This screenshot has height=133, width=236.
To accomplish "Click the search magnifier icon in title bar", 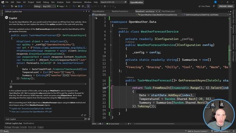I will coord(125,2).
